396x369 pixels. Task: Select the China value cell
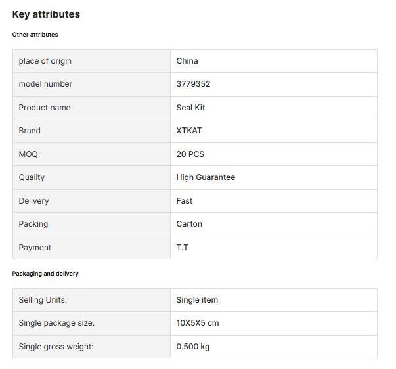point(274,61)
